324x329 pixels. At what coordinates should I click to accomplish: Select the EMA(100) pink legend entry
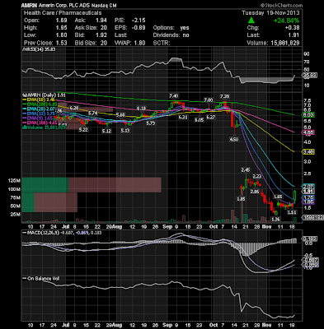pyautogui.click(x=40, y=123)
